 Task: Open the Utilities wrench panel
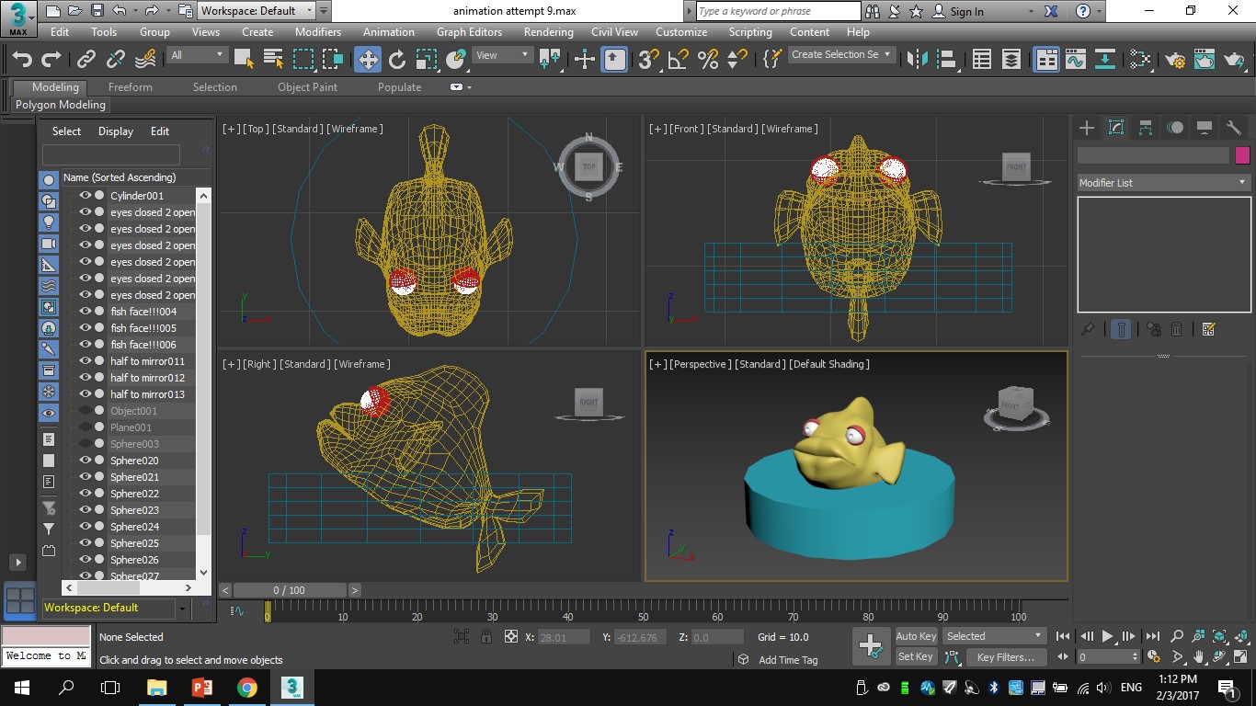(x=1234, y=128)
